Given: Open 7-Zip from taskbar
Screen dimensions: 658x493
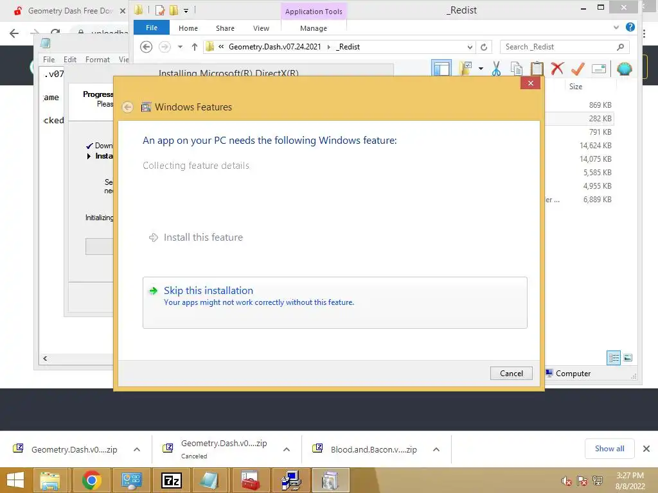Looking at the screenshot, I should coord(172,480).
